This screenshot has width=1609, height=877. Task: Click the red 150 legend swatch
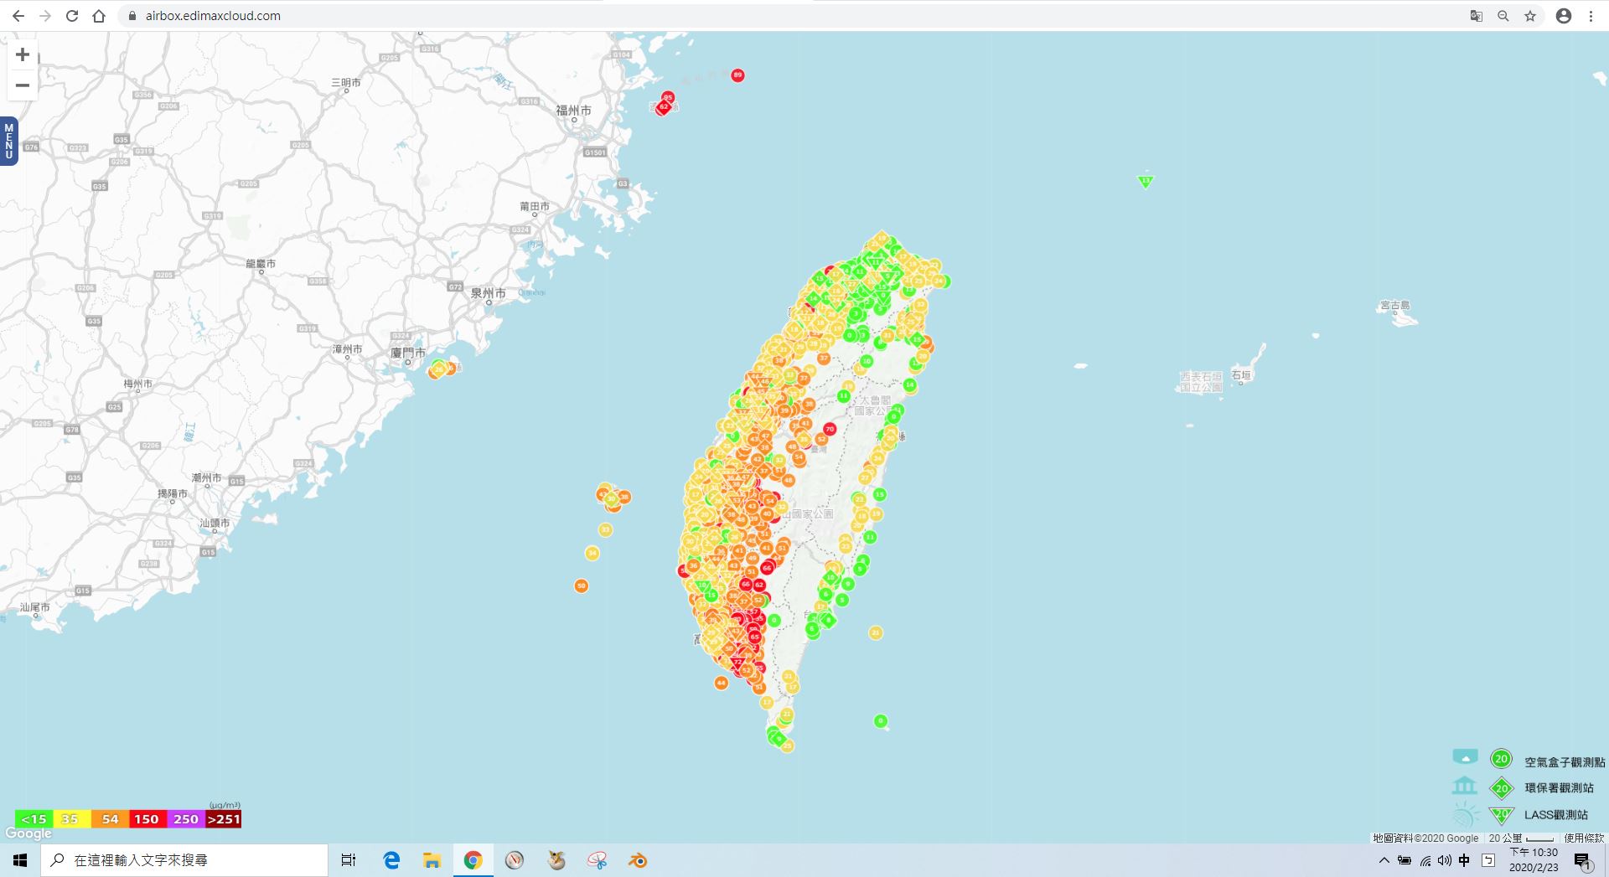coord(147,819)
